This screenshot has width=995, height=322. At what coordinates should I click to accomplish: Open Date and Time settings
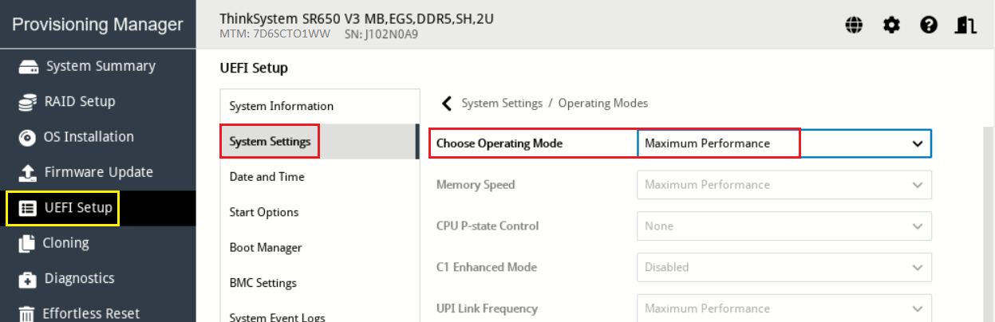267,177
